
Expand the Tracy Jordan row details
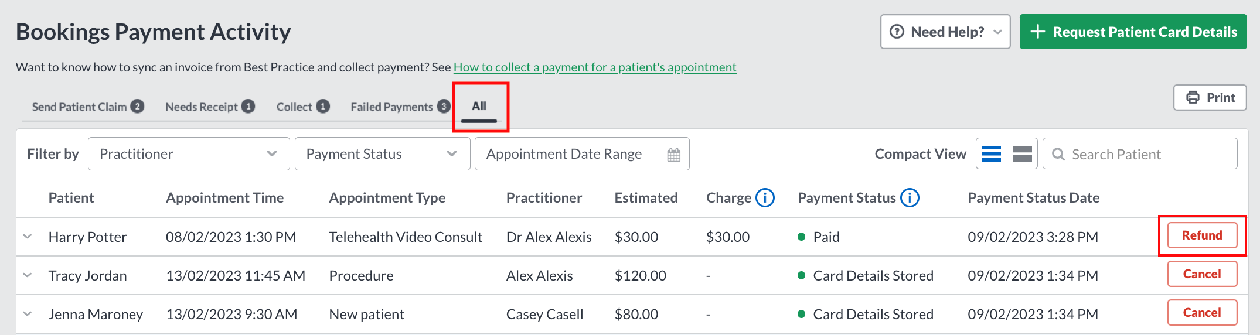coord(28,275)
